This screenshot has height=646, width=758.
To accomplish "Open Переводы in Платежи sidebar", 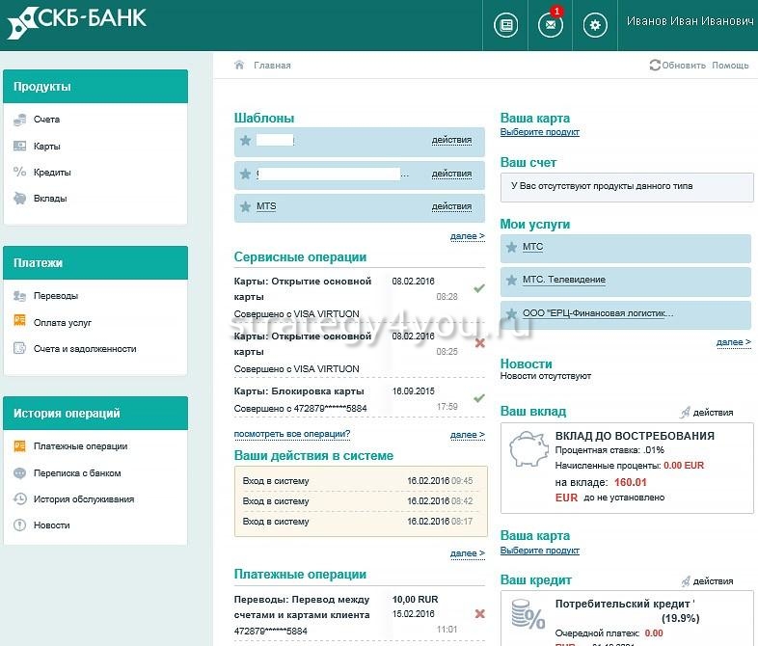I will click(55, 296).
